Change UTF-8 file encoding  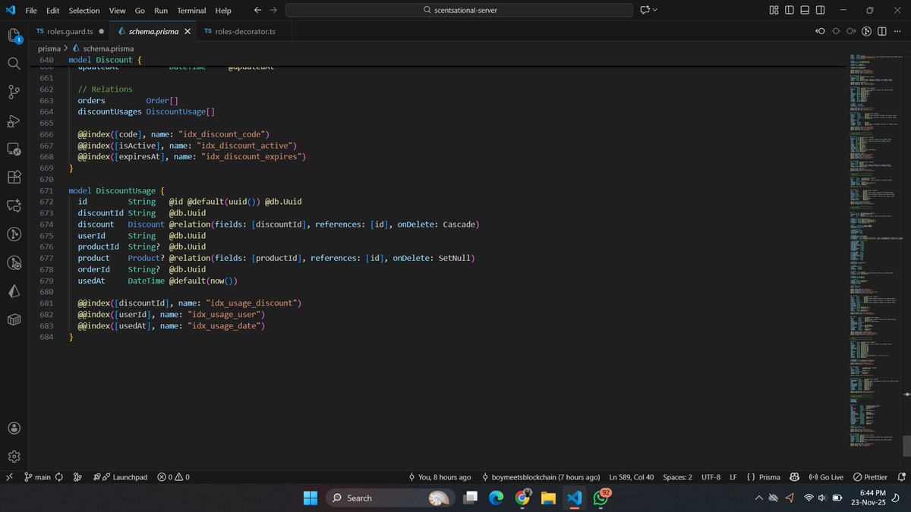(711, 477)
